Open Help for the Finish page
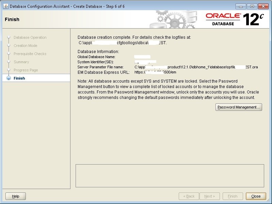The height and width of the screenshot is (204, 272). (x=16, y=196)
